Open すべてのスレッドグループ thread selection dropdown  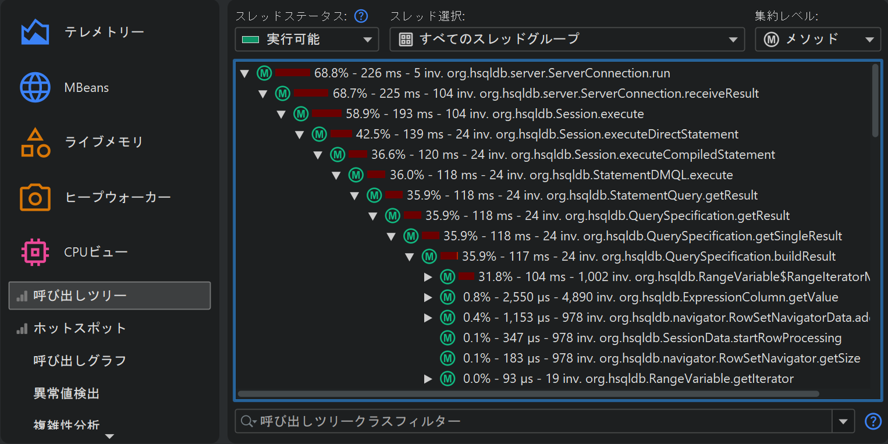pyautogui.click(x=567, y=40)
